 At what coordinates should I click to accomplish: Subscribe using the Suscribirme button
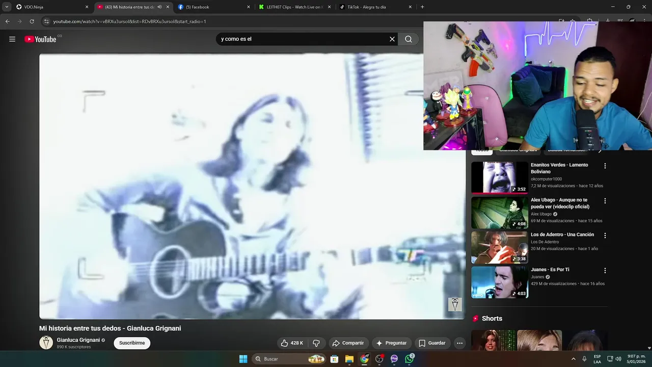pos(132,343)
